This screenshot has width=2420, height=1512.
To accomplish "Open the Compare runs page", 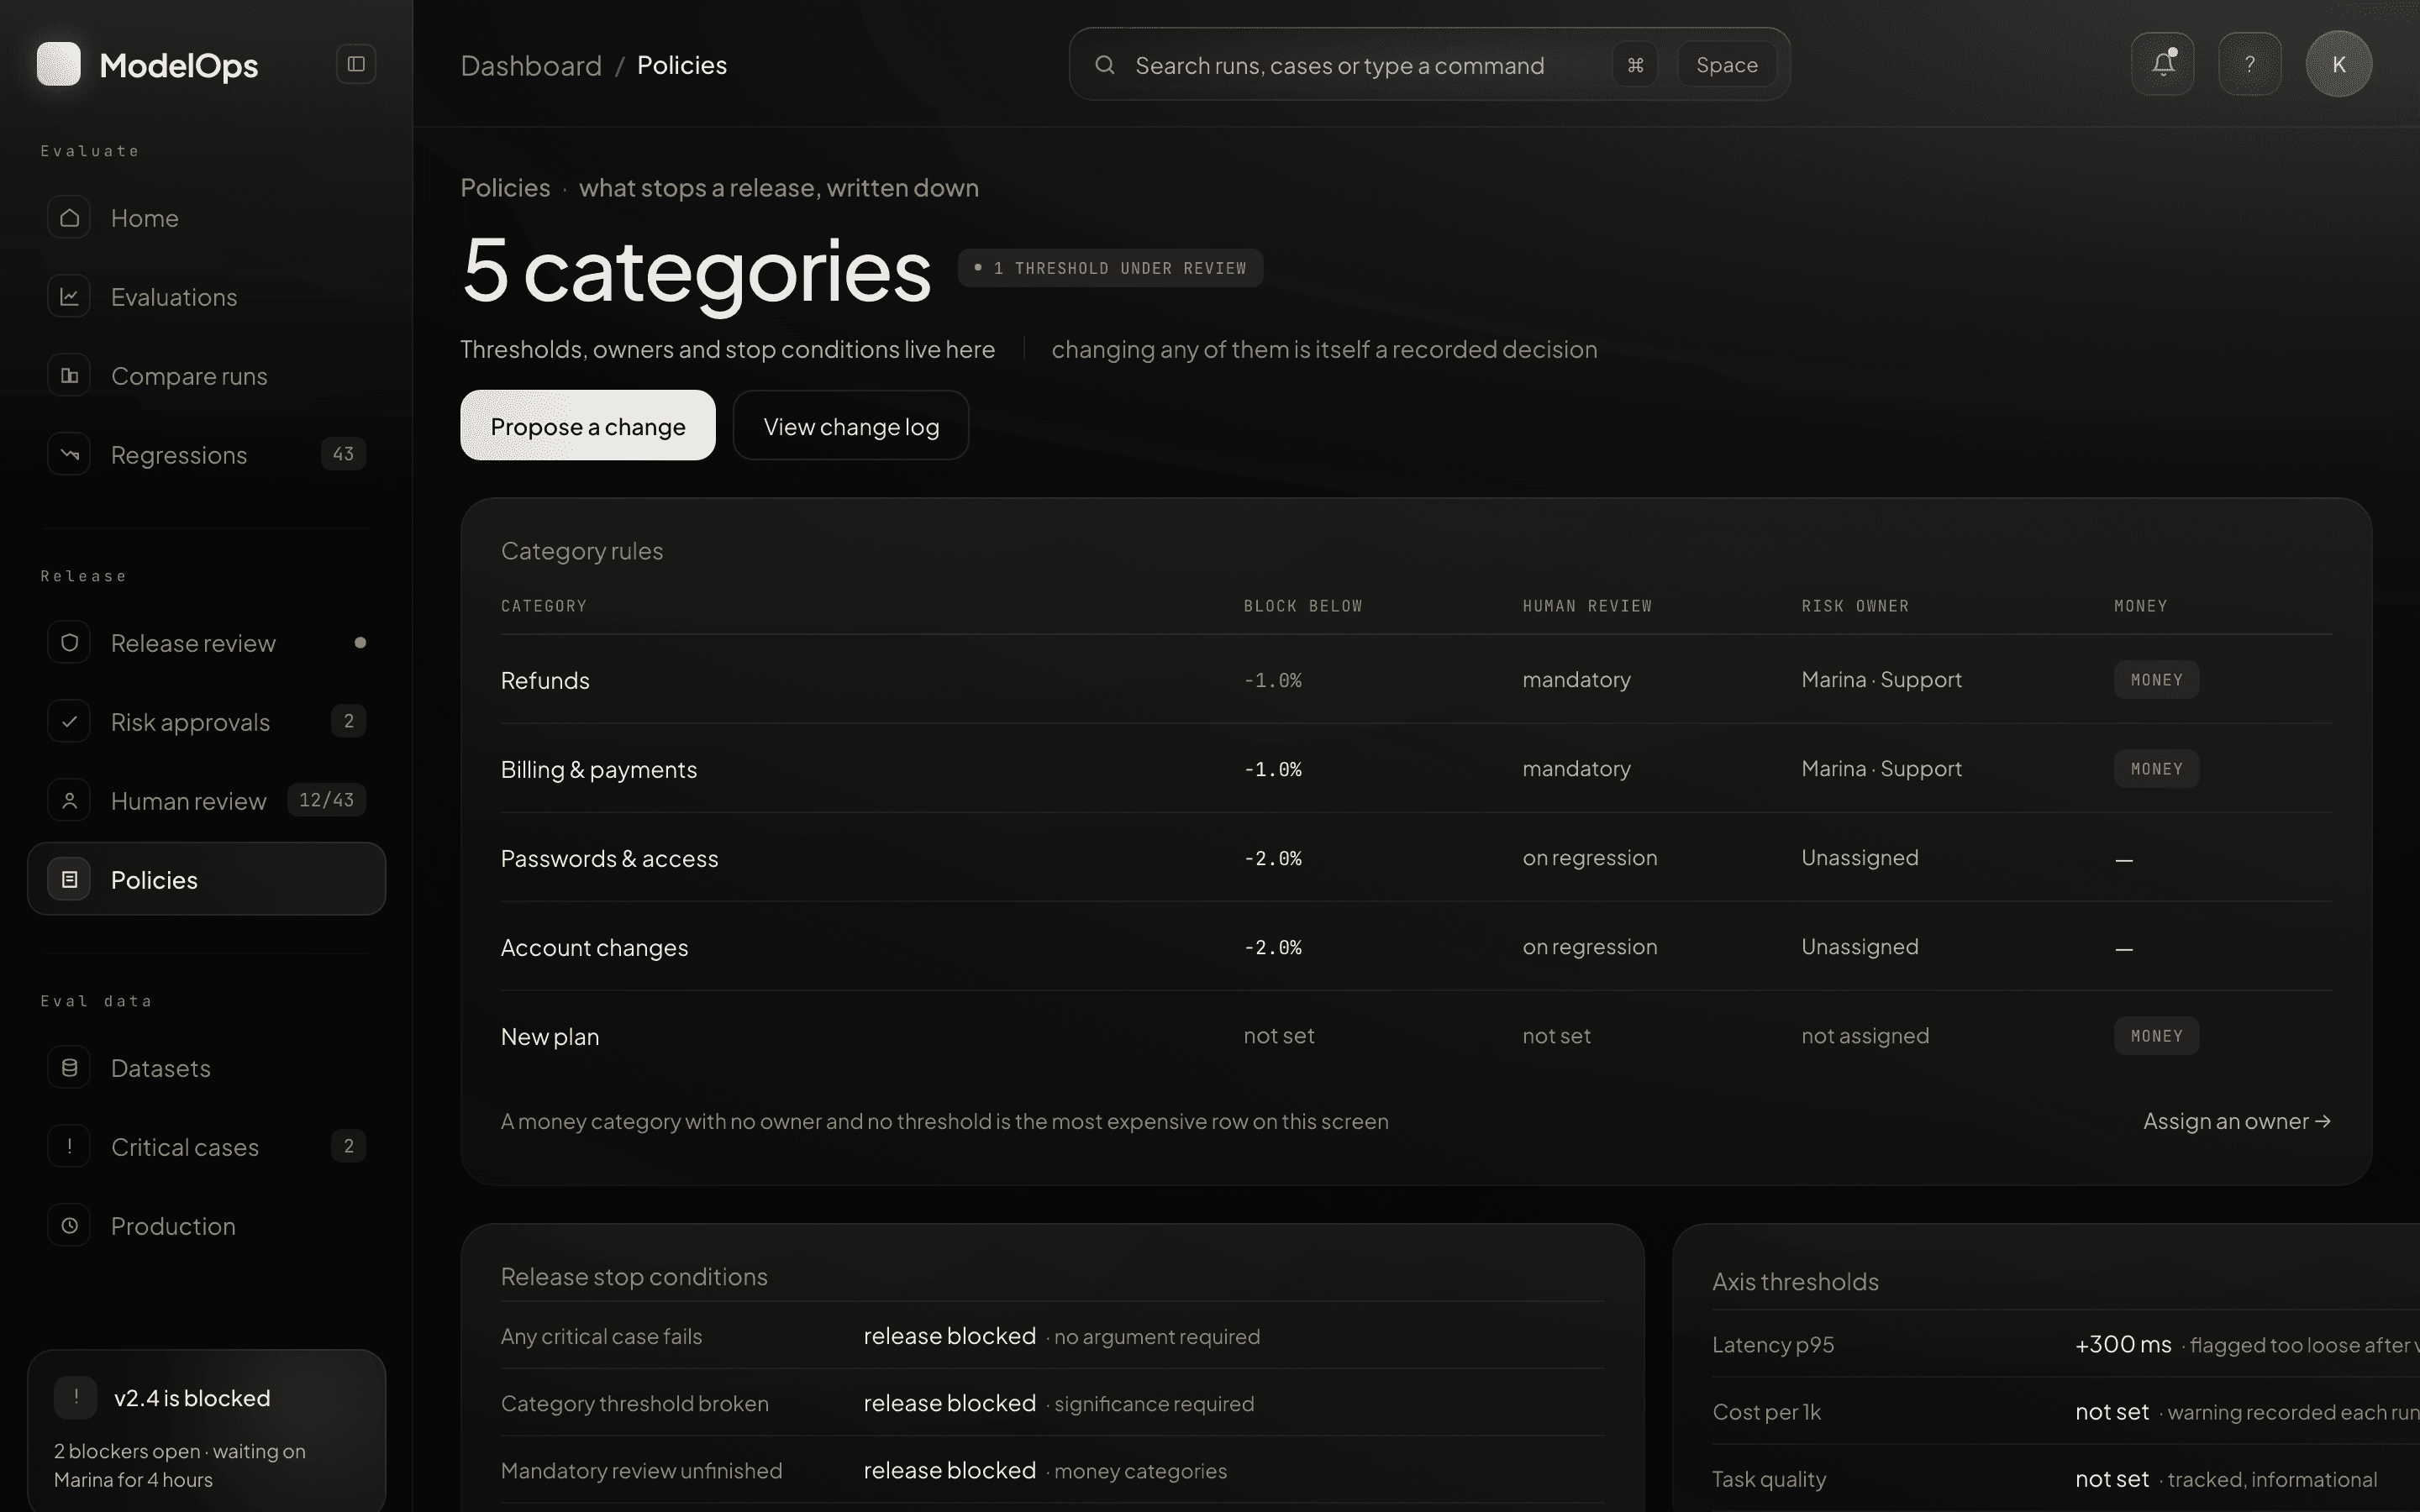I will (x=207, y=376).
